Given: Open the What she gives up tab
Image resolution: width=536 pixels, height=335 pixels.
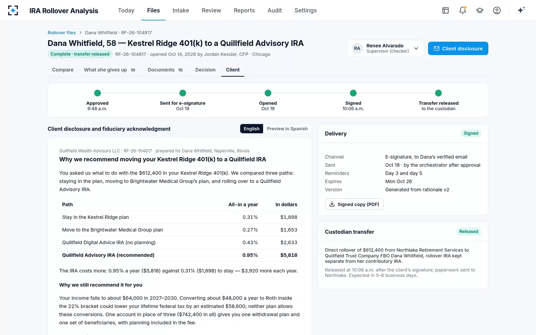Looking at the screenshot, I should coord(109,70).
